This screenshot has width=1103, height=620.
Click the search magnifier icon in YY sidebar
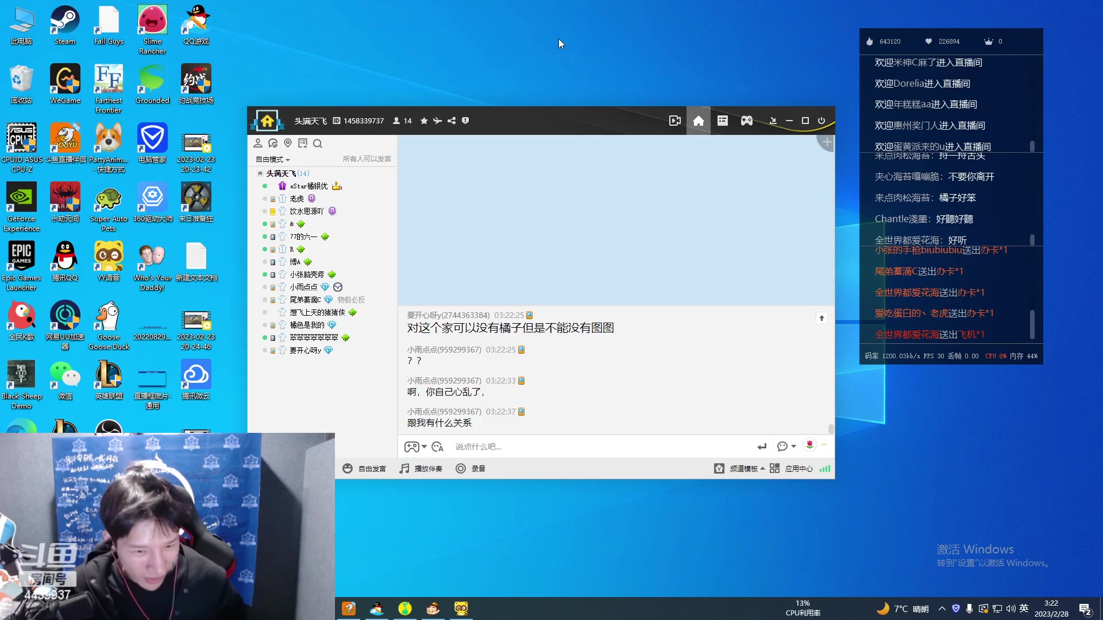tap(318, 143)
